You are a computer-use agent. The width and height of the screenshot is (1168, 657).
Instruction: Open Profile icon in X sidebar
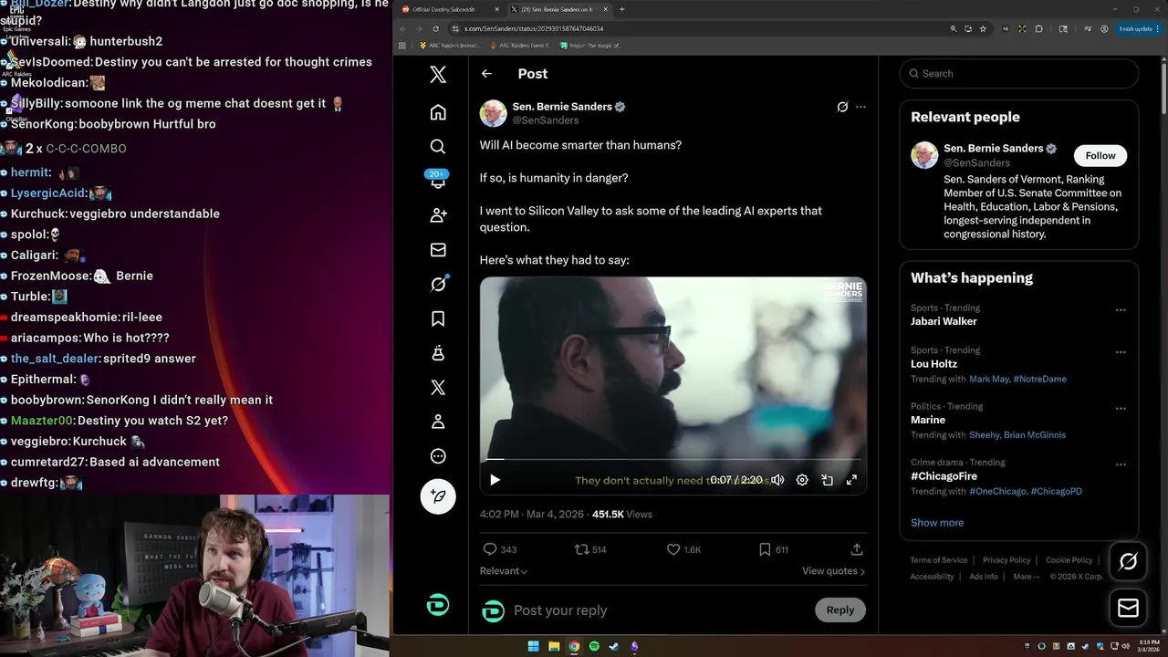pos(438,422)
